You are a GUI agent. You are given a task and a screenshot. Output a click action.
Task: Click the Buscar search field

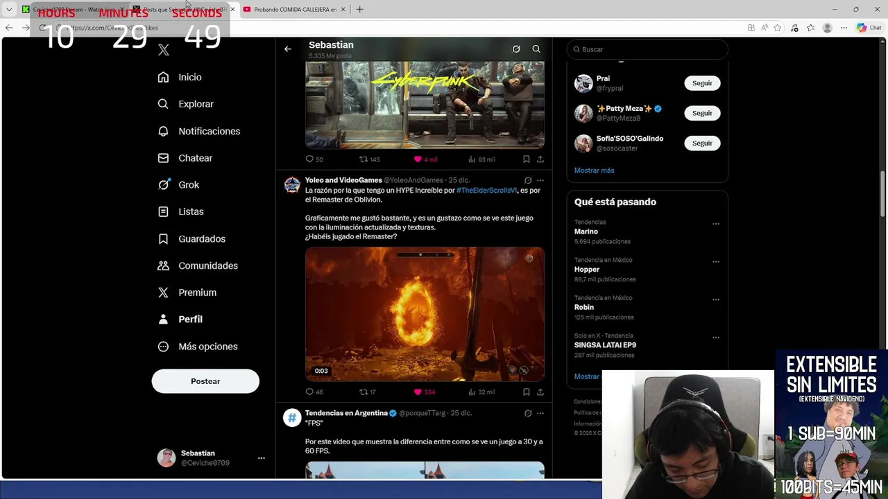[x=647, y=49]
